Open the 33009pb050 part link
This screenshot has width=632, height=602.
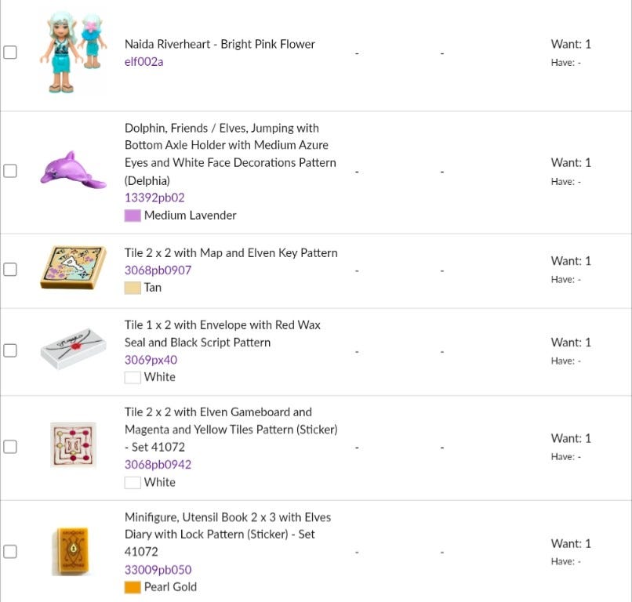pos(158,569)
